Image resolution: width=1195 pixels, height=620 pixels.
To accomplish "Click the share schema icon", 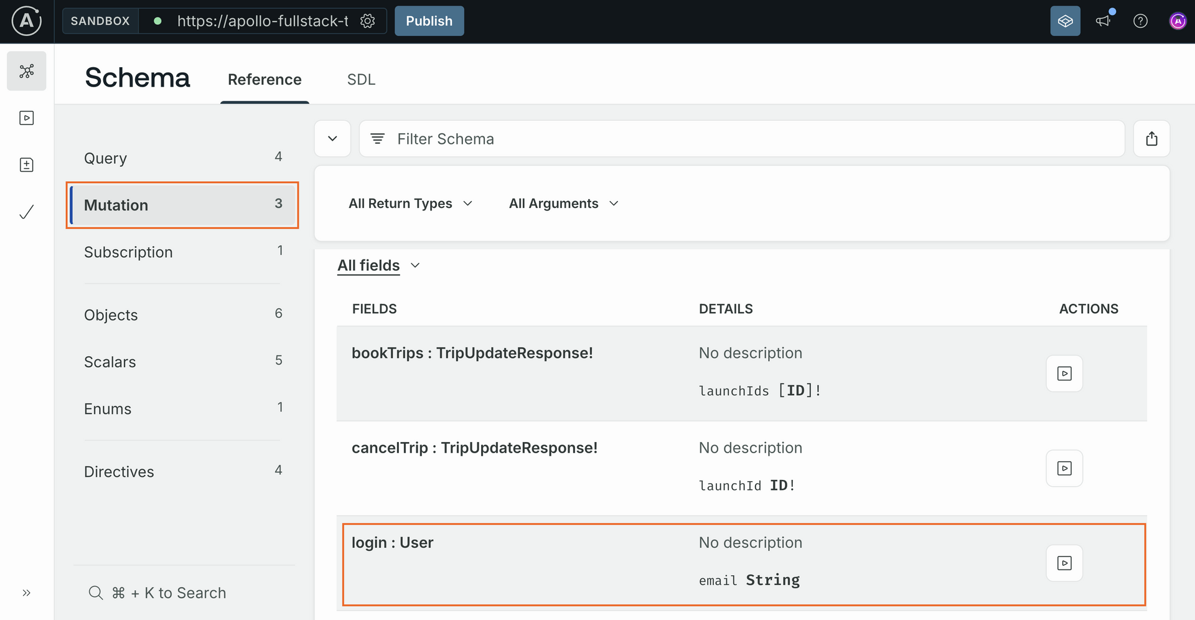I will [1151, 139].
